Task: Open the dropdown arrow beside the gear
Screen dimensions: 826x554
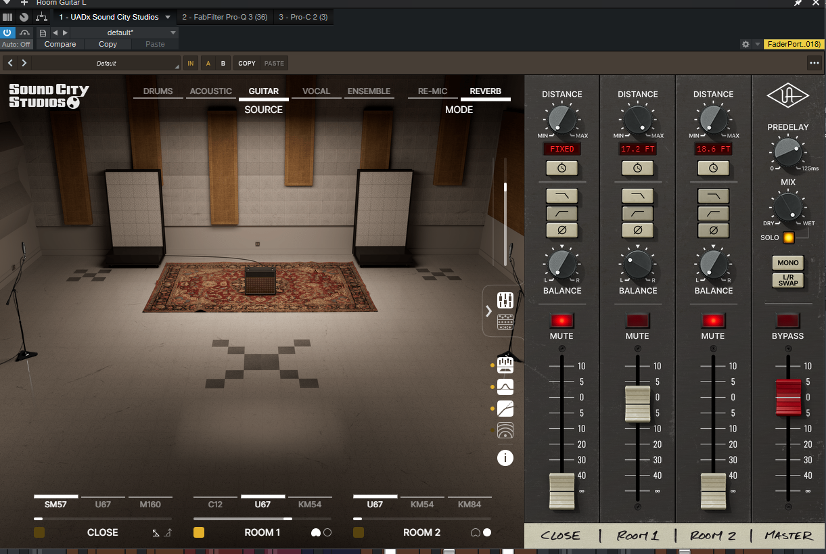Action: [758, 44]
